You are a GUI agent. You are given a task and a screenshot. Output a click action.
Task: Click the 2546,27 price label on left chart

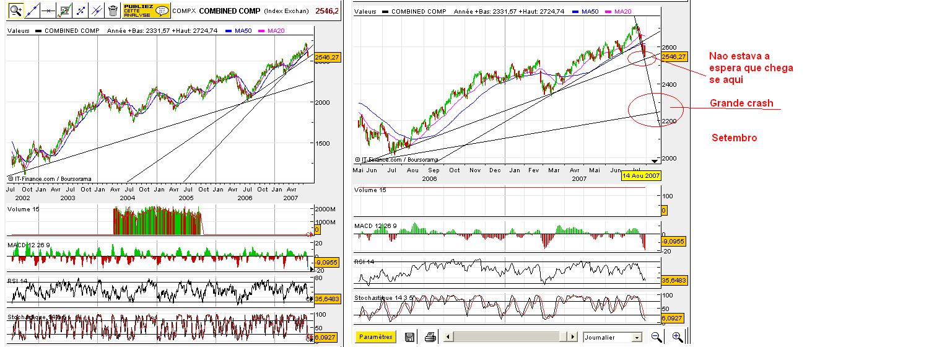coord(328,57)
